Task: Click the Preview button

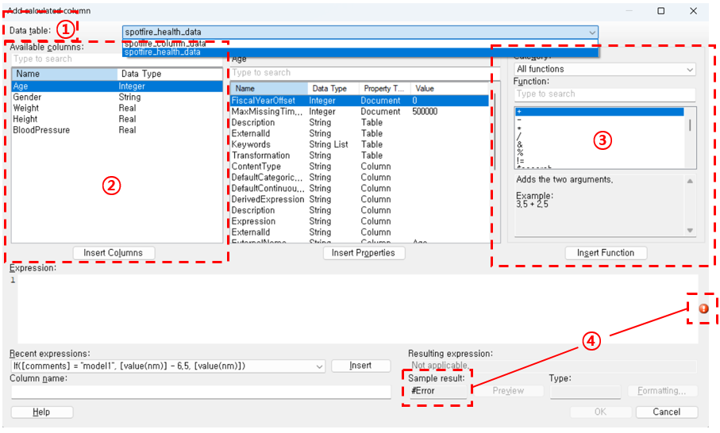Action: (x=508, y=391)
